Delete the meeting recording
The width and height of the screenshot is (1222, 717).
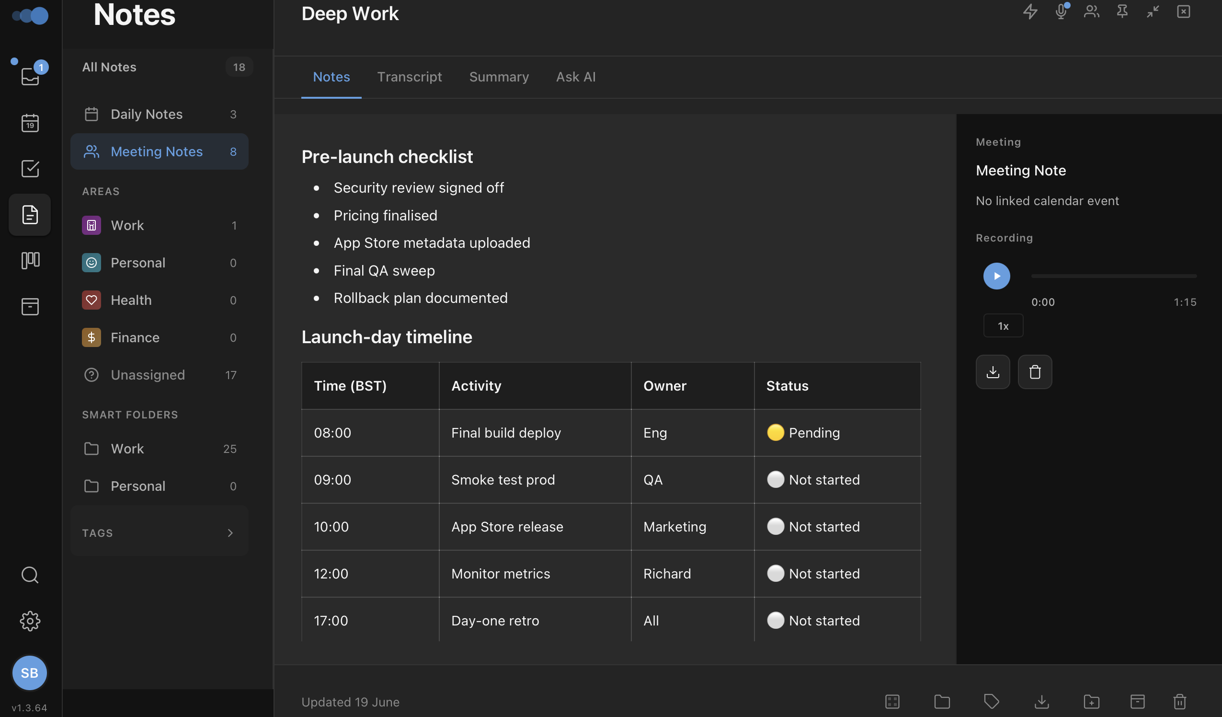tap(1035, 371)
